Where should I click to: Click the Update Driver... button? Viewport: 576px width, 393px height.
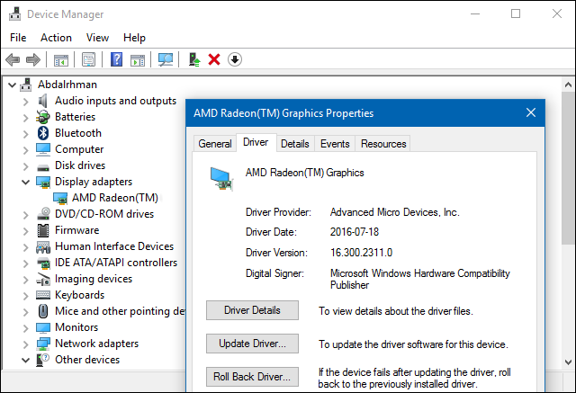click(252, 344)
